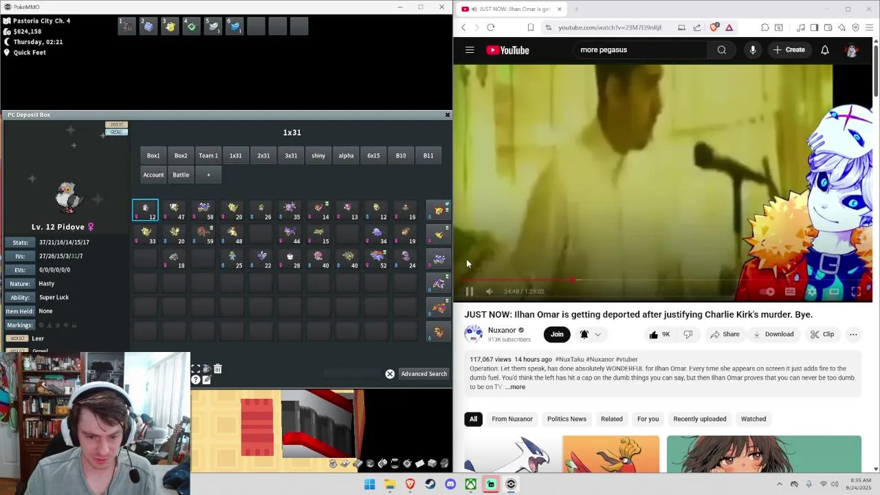Clip the video

click(822, 334)
